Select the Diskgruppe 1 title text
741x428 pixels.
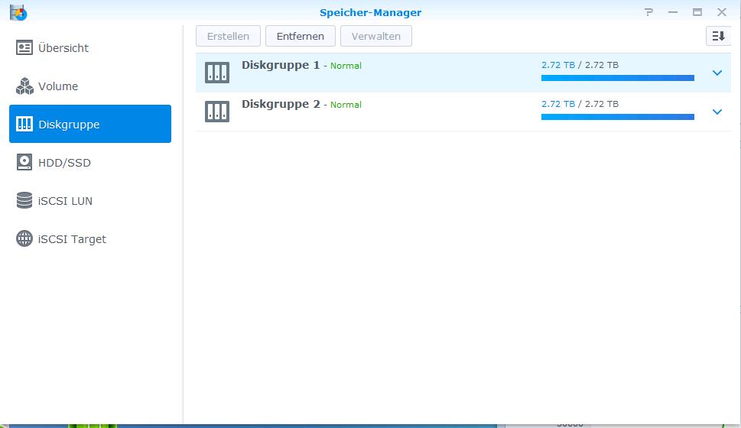281,65
